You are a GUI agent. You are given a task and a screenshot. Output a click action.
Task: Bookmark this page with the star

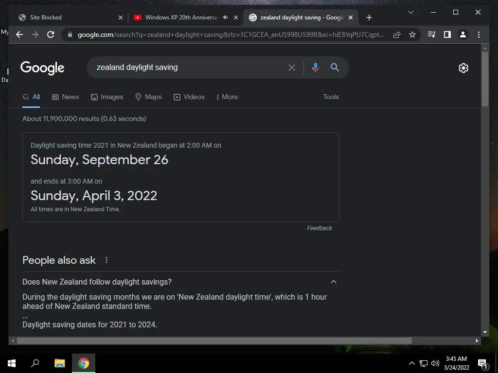(412, 34)
